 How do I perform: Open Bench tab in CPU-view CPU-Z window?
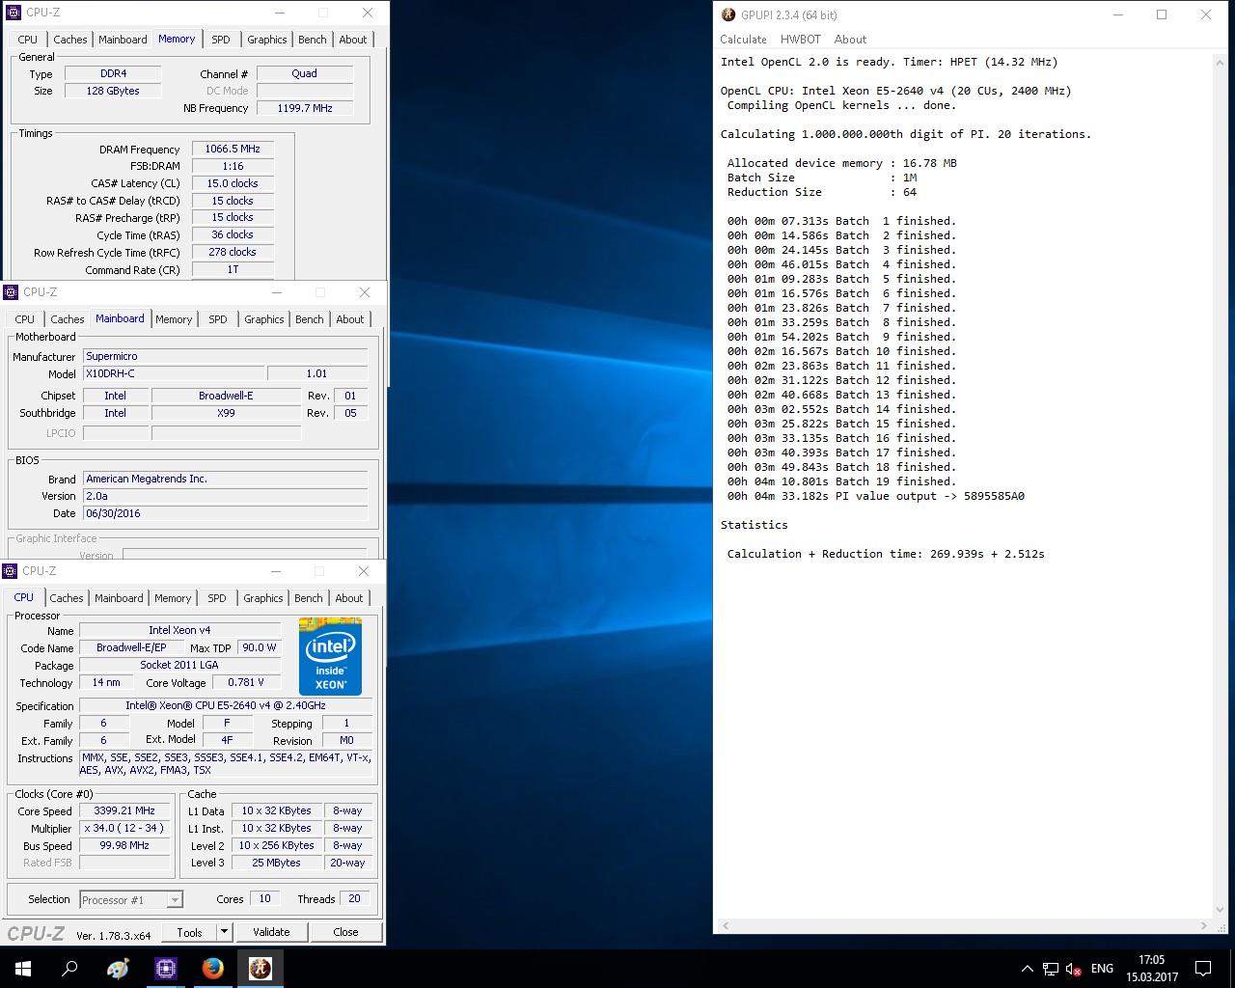[x=309, y=598]
